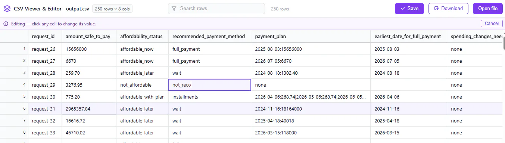
Task: Edit the amount cell 3276.95
Action: point(89,85)
